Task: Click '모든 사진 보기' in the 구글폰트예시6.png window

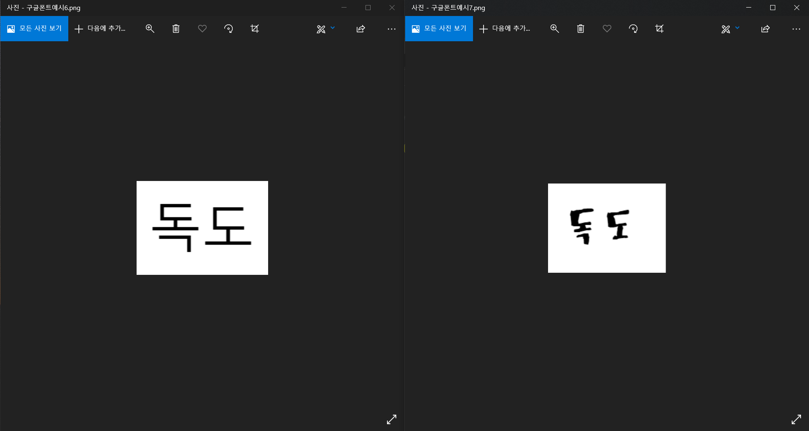Action: pos(34,29)
